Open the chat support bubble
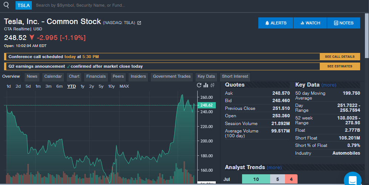 tap(352, 180)
